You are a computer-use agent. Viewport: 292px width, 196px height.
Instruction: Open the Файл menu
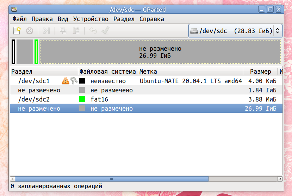(x=20, y=19)
